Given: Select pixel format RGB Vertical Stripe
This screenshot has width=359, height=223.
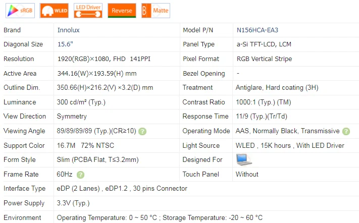Looking at the screenshot, I should click(x=264, y=59).
